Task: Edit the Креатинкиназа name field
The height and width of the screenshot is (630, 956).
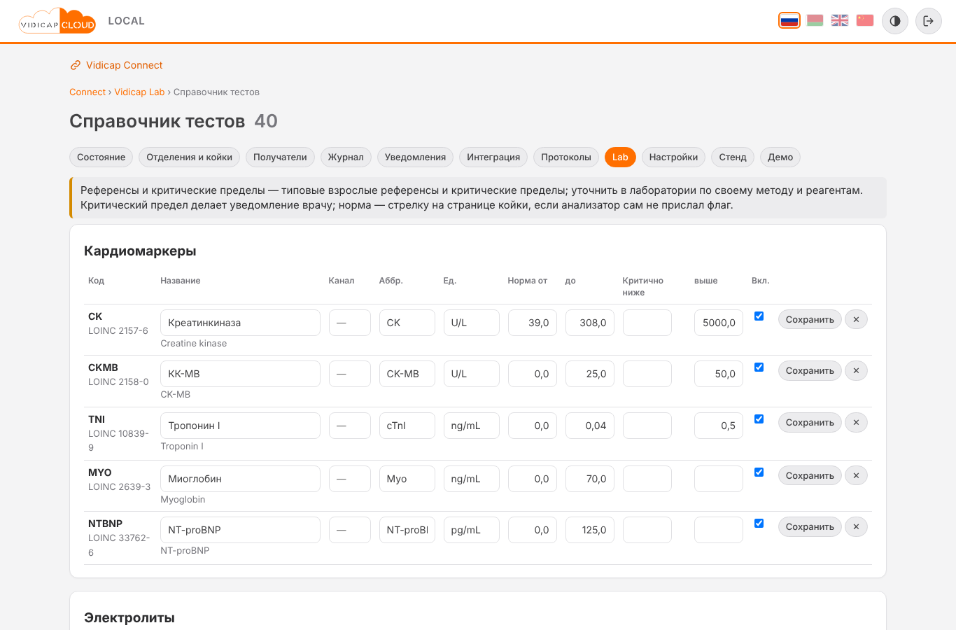Action: [240, 323]
